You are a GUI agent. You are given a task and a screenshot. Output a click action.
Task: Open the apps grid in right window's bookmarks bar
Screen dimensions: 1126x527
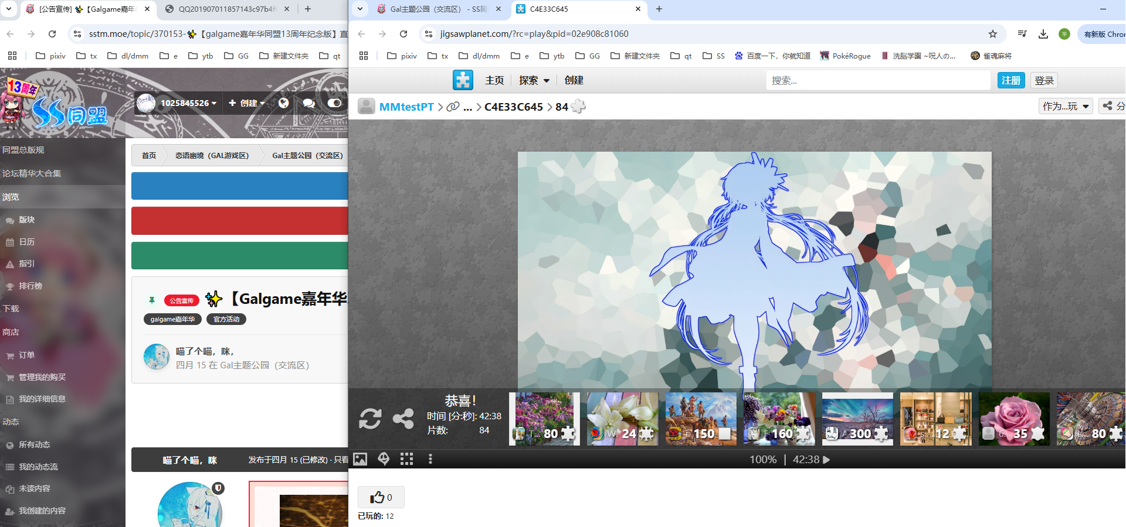pos(364,56)
